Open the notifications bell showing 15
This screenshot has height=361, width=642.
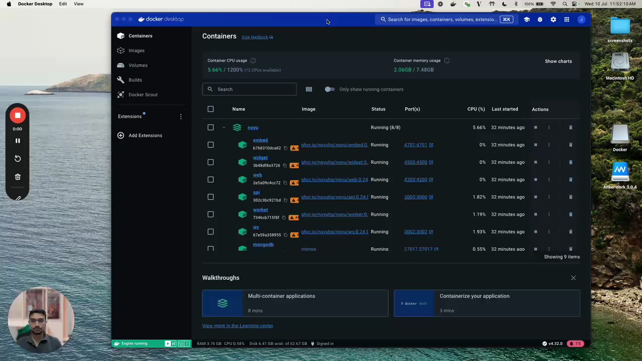pyautogui.click(x=575, y=344)
